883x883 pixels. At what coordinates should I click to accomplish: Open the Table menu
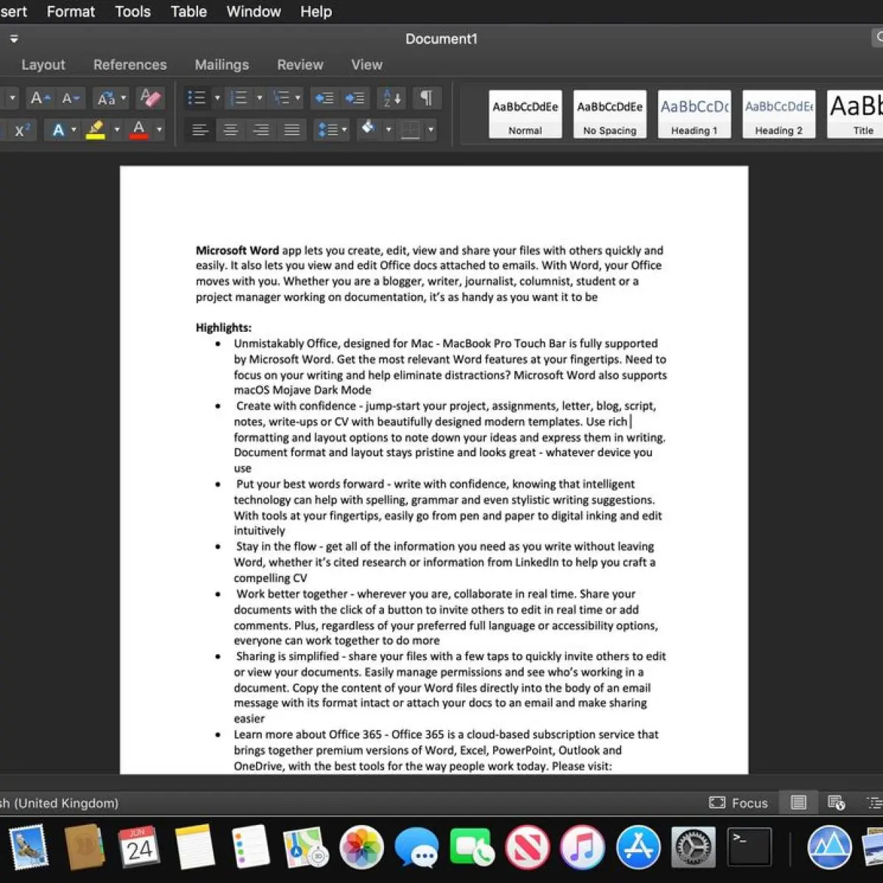tap(188, 12)
